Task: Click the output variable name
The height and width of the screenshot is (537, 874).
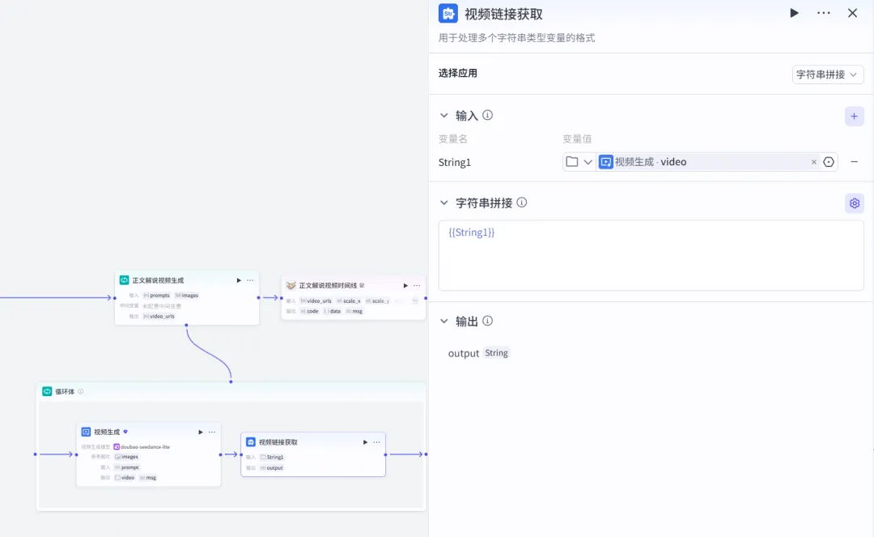Action: pyautogui.click(x=463, y=353)
